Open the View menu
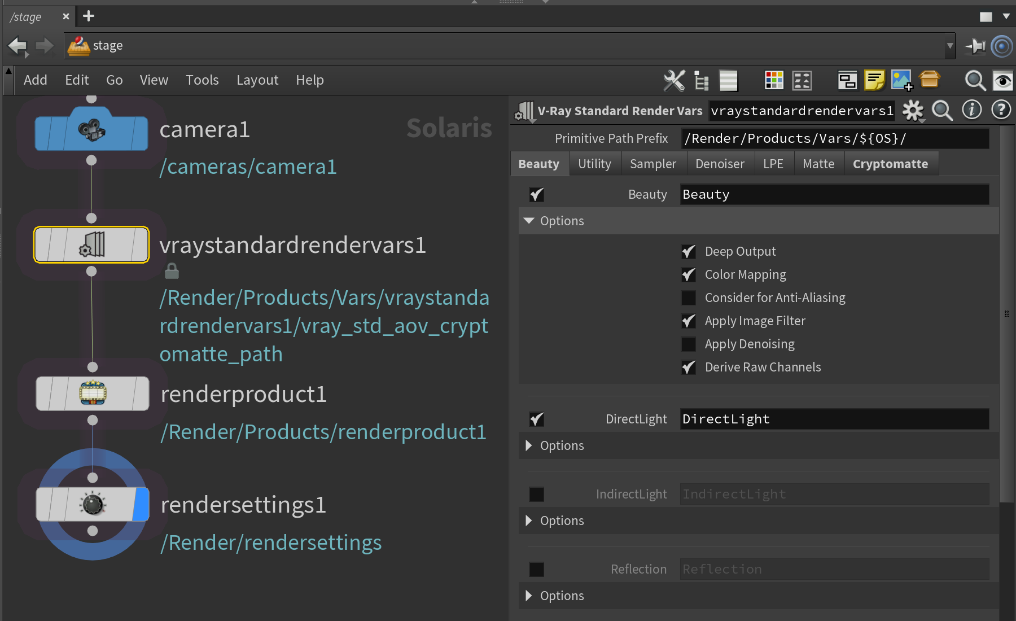The height and width of the screenshot is (621, 1016). coord(154,80)
